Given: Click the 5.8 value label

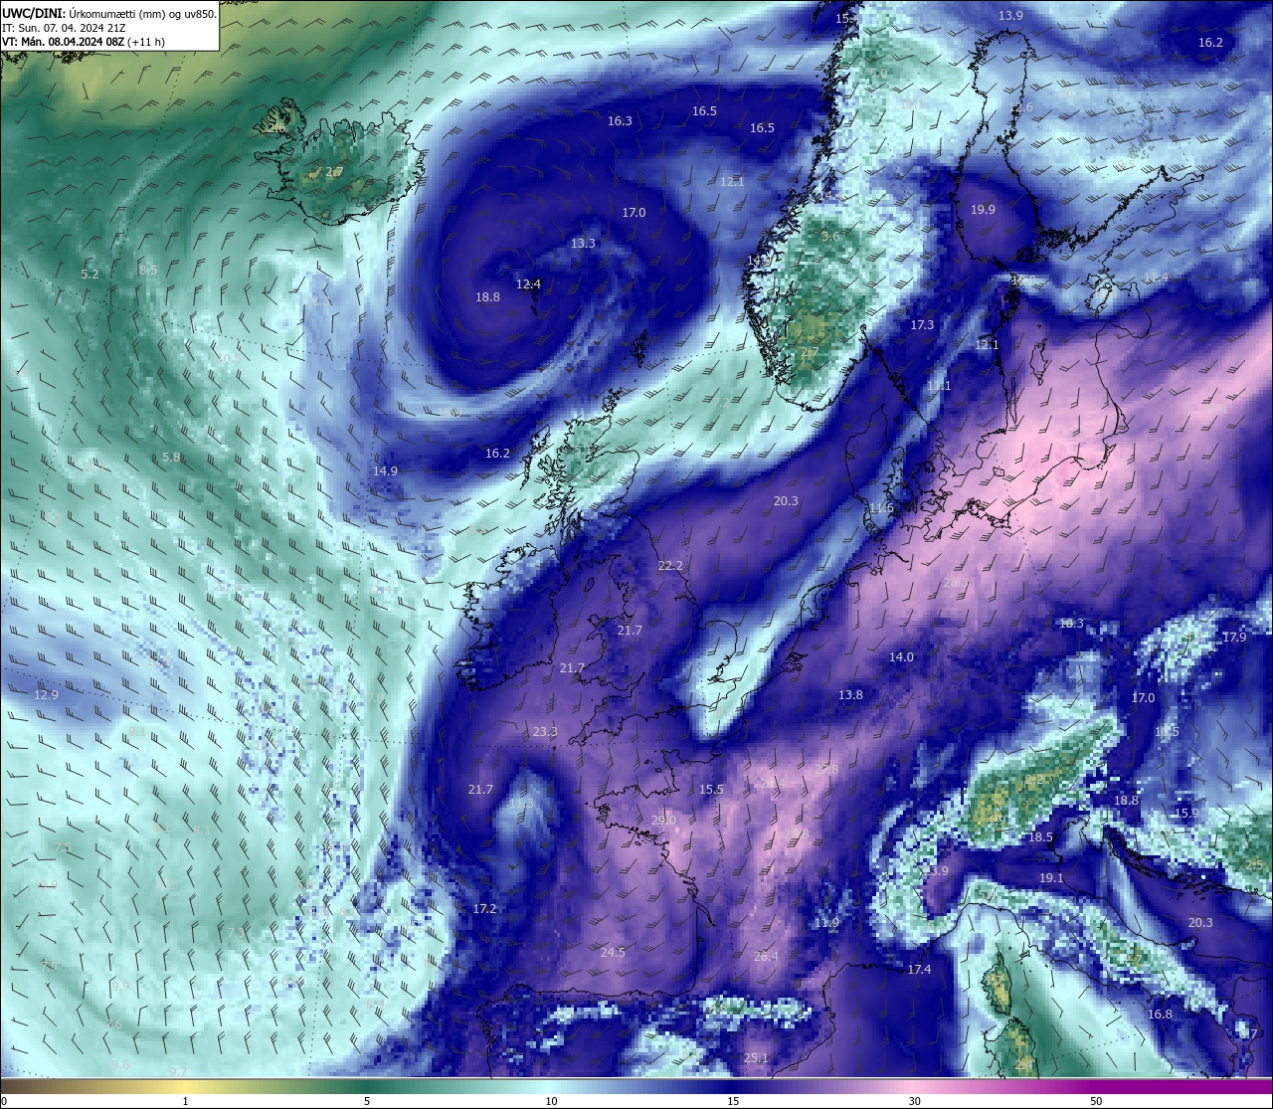Looking at the screenshot, I should point(171,457).
